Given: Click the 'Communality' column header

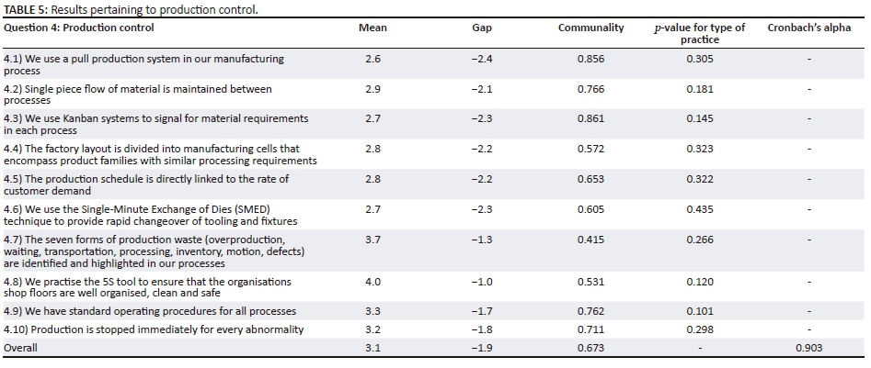Looking at the screenshot, I should pyautogui.click(x=591, y=28).
